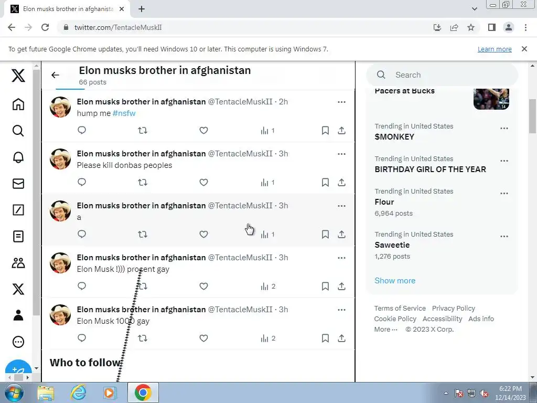Select the Elon musks brother browser tab
Screen dimensions: 537x403
click(x=68, y=9)
